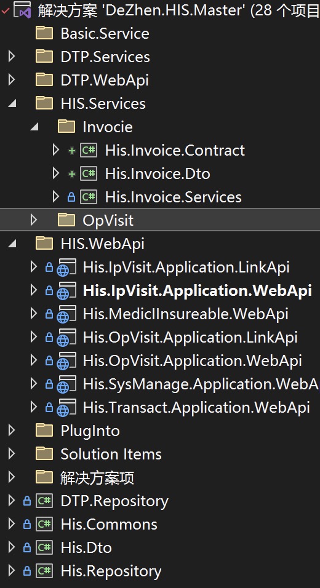Collapse the HIS.WebApi folder arrow
The image size is (320, 588).
pyautogui.click(x=12, y=245)
